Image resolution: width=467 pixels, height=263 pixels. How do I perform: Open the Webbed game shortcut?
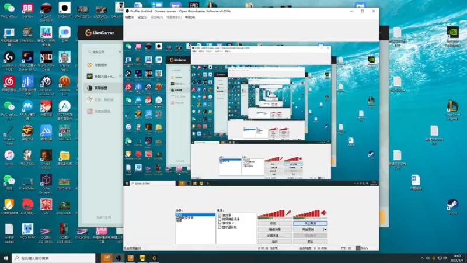tap(64, 133)
